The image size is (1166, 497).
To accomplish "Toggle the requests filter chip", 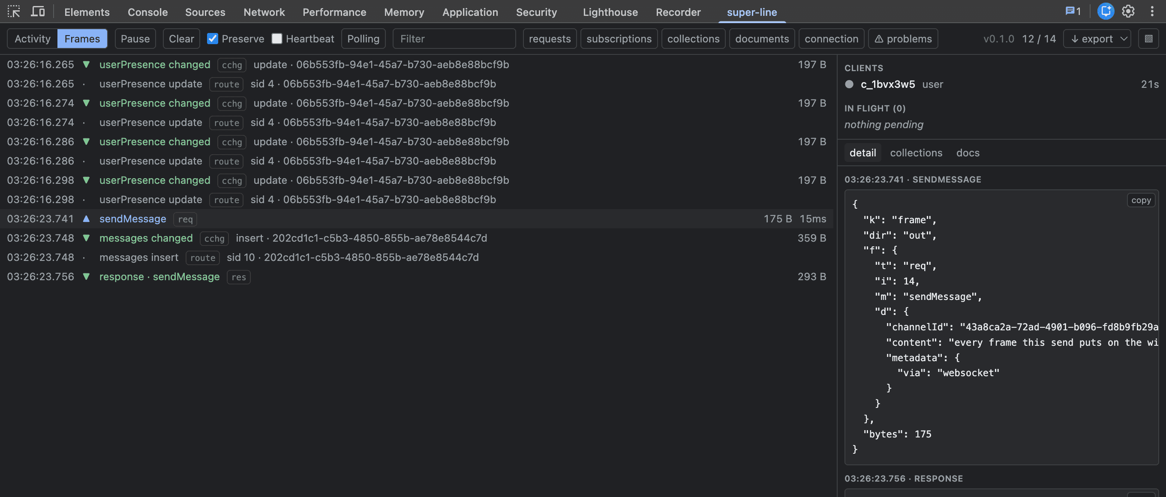I will coord(550,39).
